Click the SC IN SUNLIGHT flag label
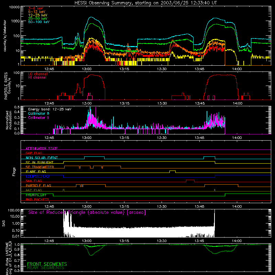275x275 pixels. point(40,162)
